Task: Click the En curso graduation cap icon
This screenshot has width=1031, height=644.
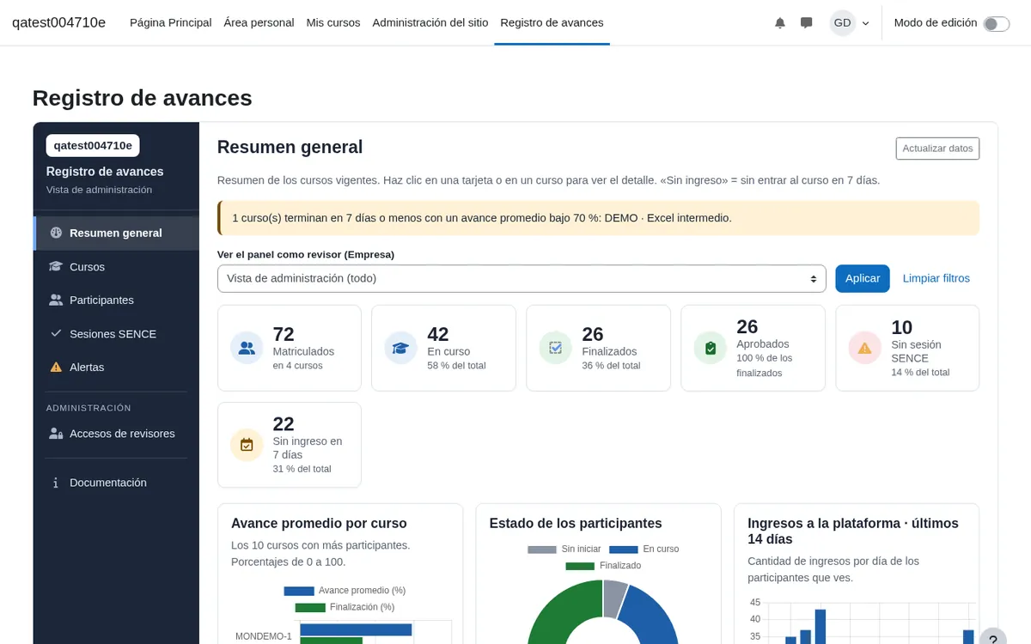Action: [400, 348]
